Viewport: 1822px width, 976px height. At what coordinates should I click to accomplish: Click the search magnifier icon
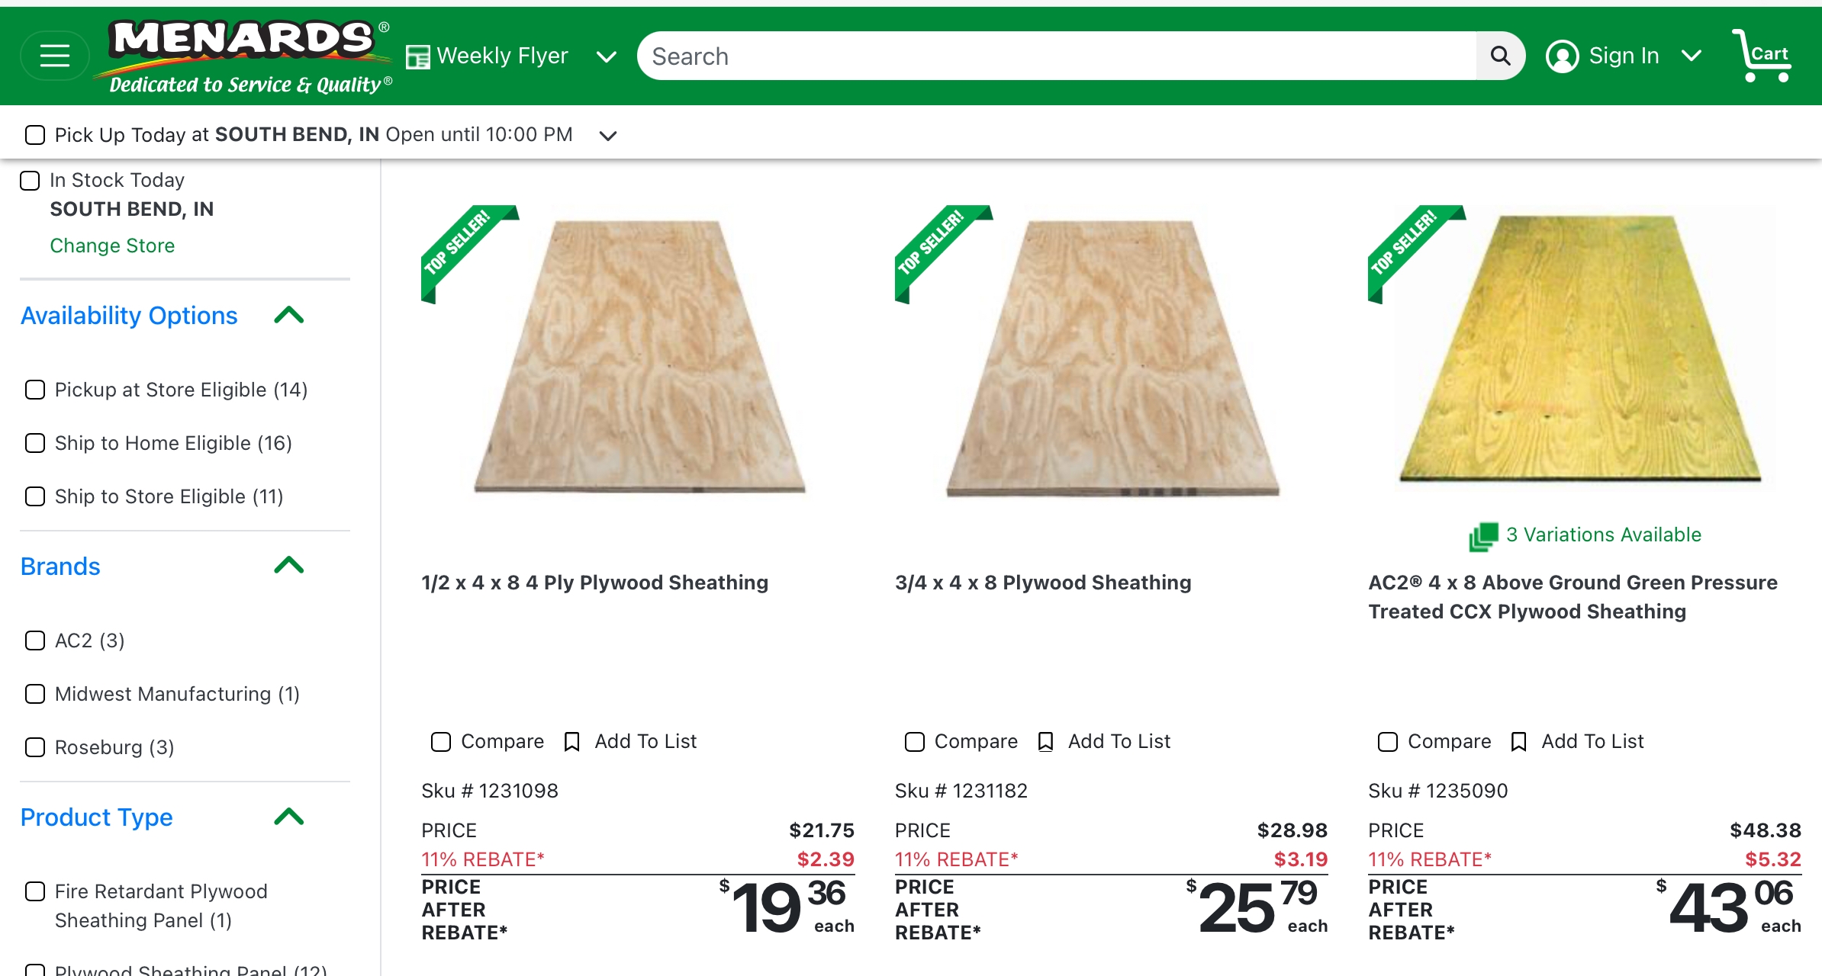point(1500,56)
